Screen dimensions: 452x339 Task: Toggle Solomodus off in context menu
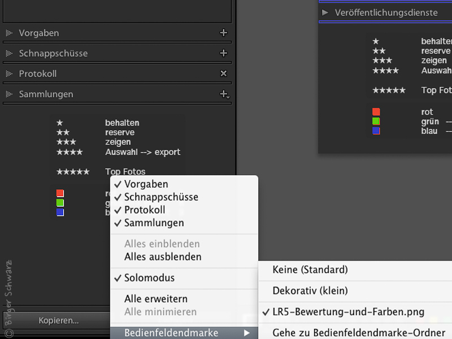[x=149, y=278]
